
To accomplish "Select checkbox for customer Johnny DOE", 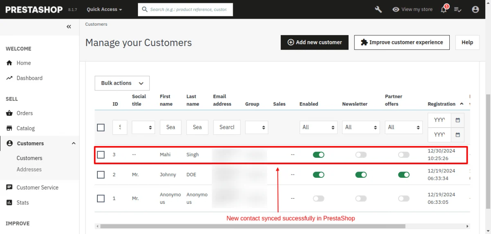I will [x=101, y=174].
